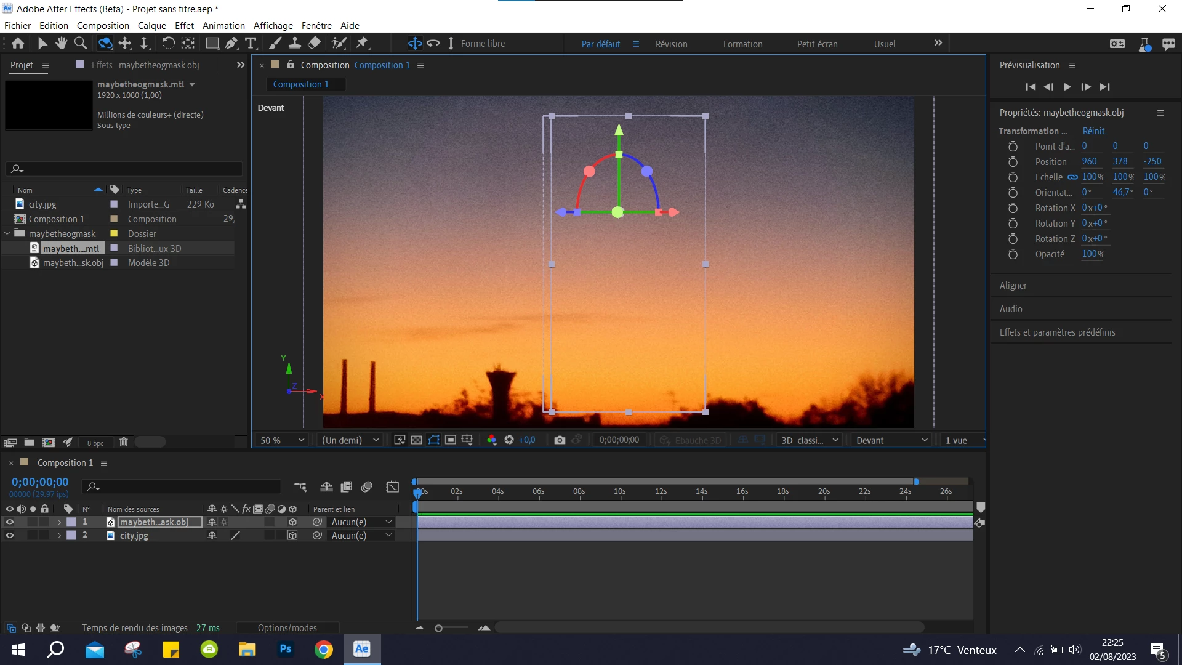The height and width of the screenshot is (665, 1182).
Task: Select the Pen tool
Action: (231, 43)
